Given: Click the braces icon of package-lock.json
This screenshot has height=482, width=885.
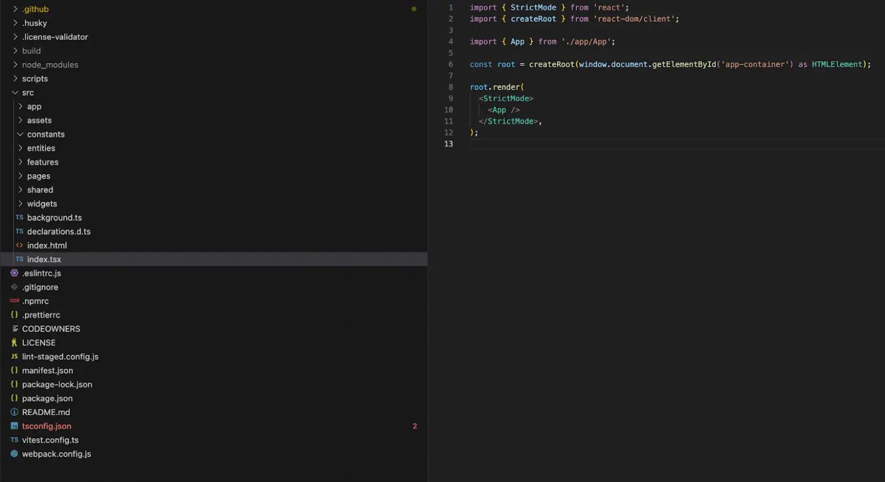Looking at the screenshot, I should pyautogui.click(x=14, y=384).
